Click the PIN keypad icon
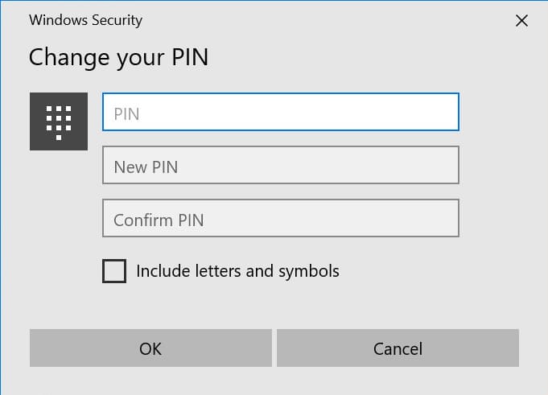The image size is (548, 395). pyautogui.click(x=59, y=122)
